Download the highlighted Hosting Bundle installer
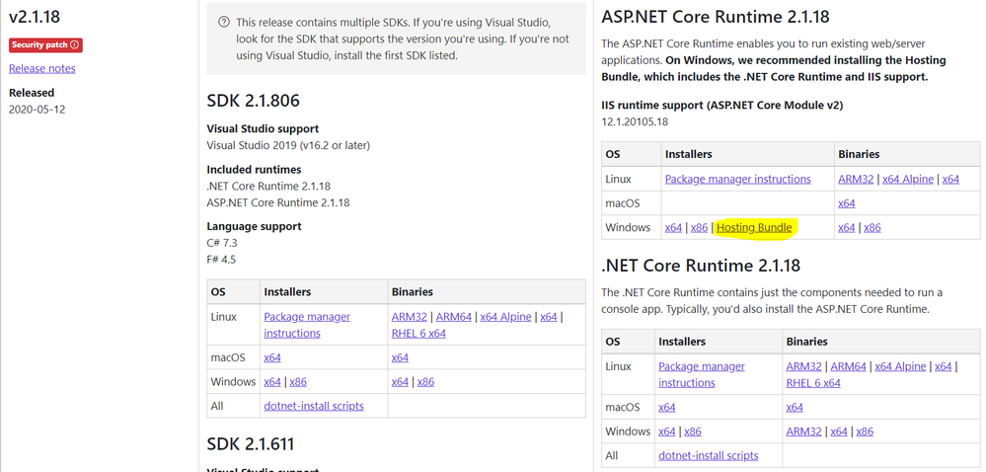This screenshot has height=472, width=986. 754,227
